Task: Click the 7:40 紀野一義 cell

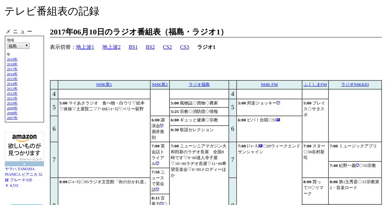Action: point(355,170)
